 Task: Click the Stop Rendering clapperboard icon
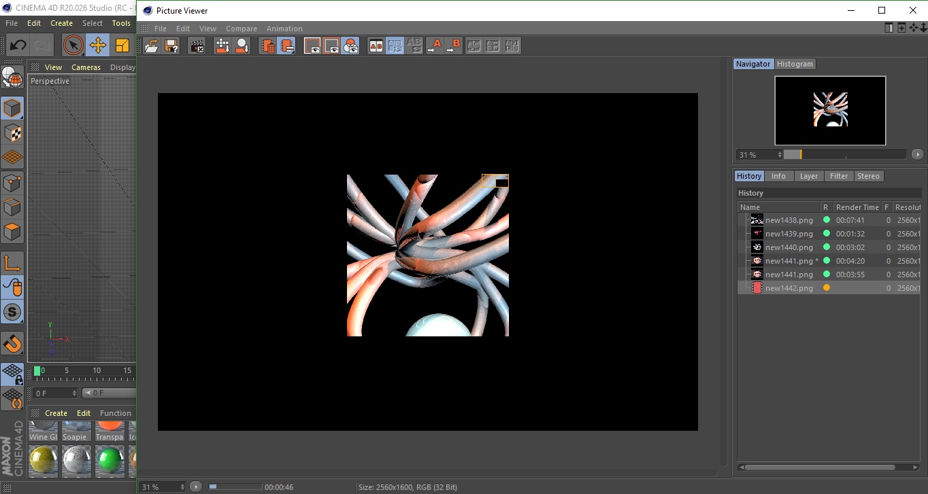pyautogui.click(x=197, y=46)
